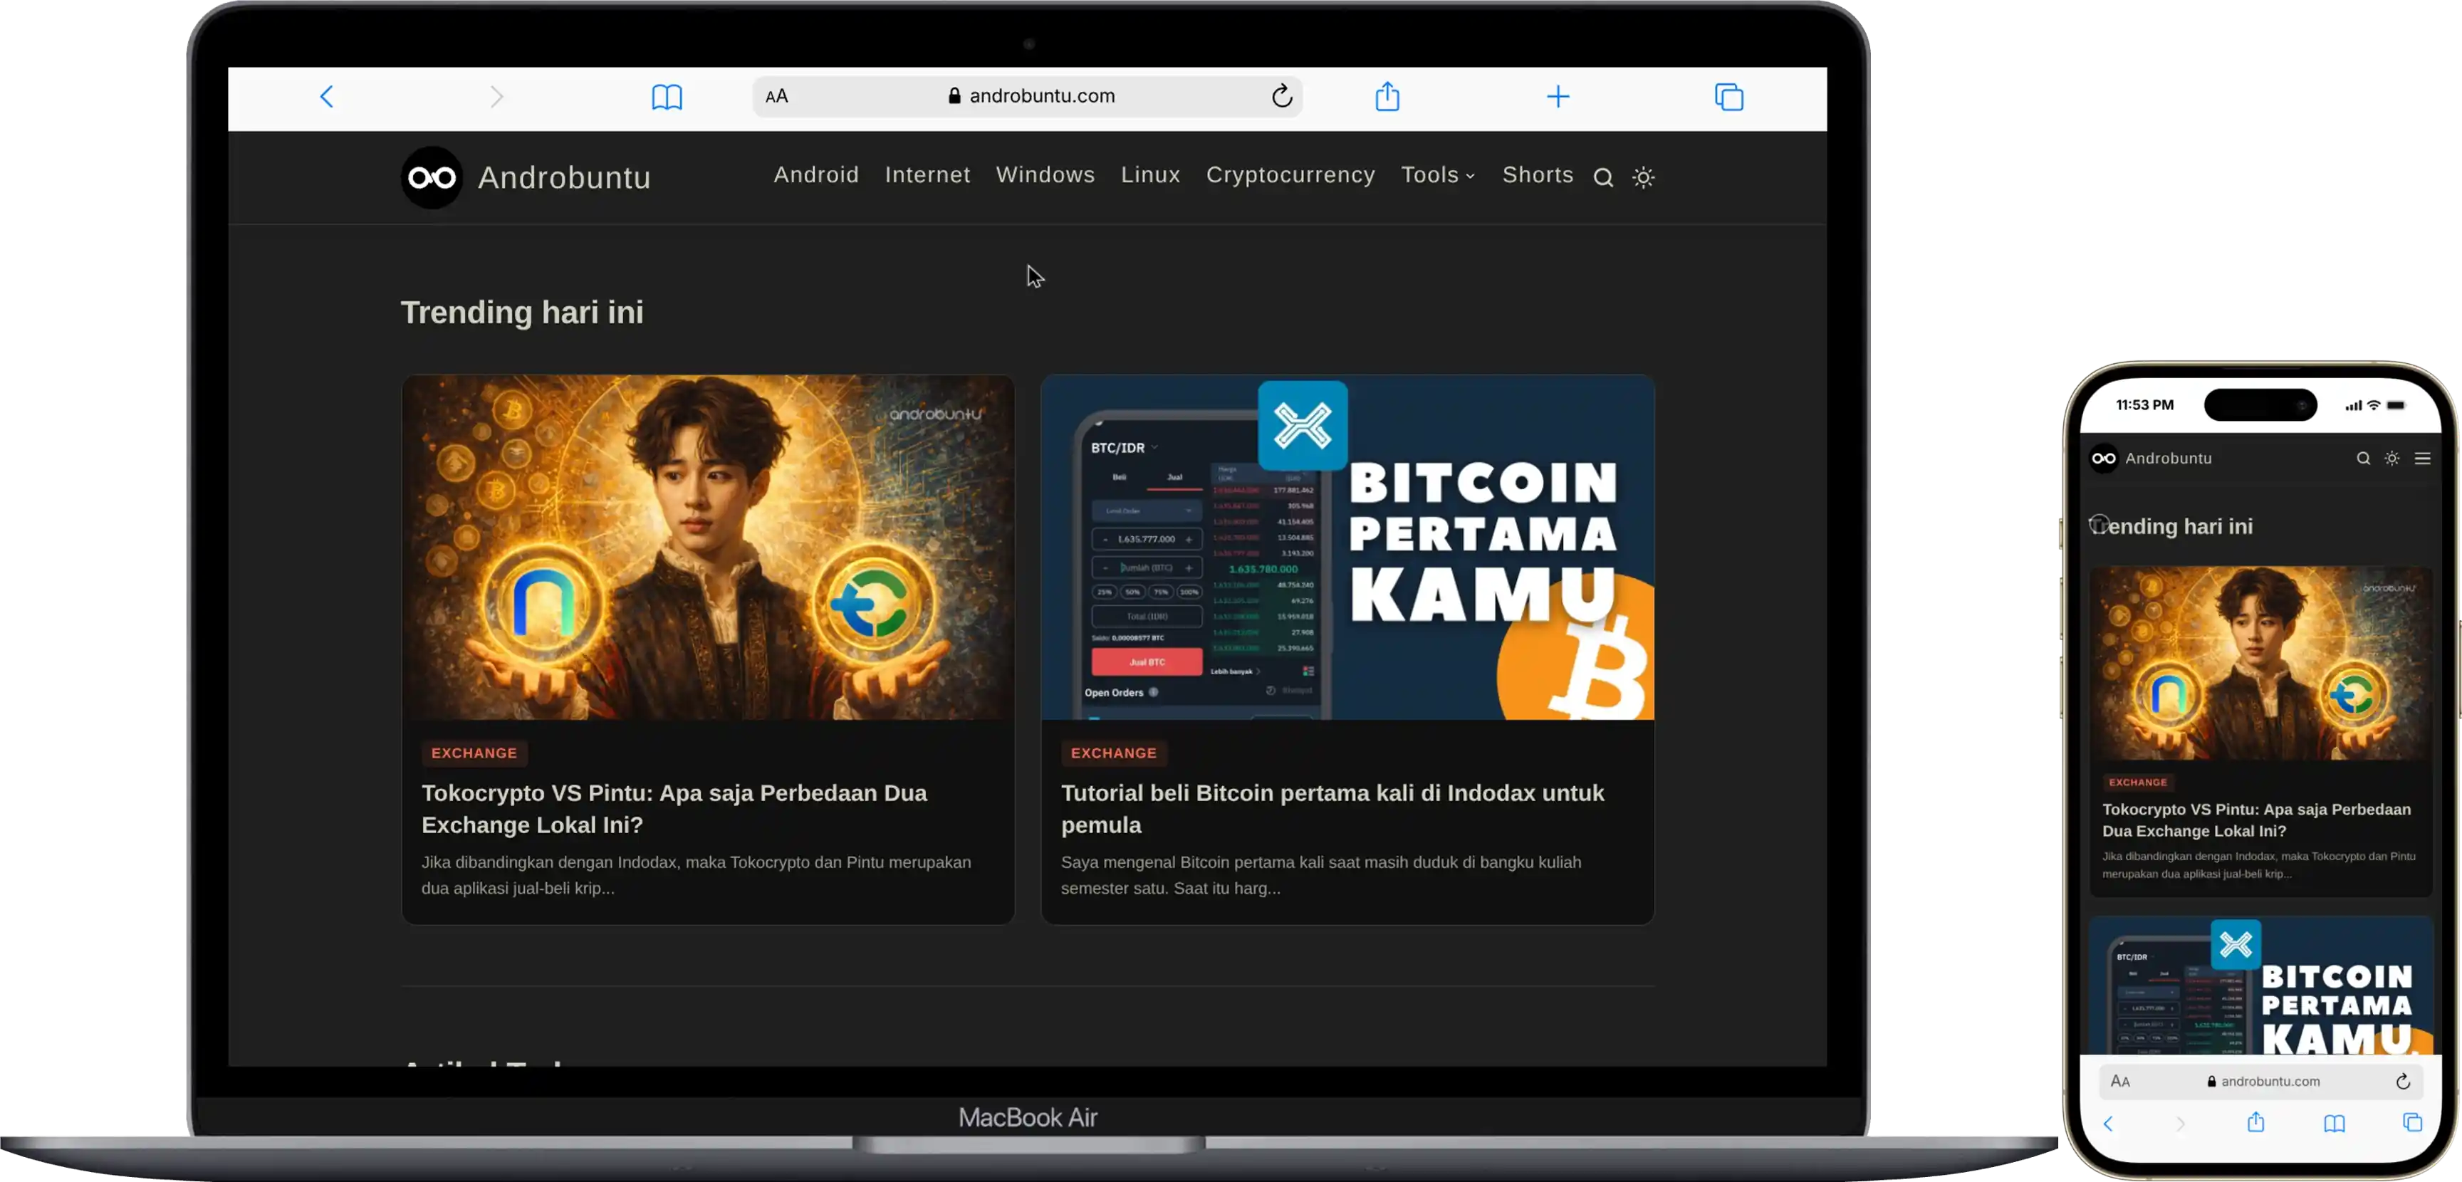
Task: Click iPhone Safari address bar androbuntu.com
Action: [2260, 1081]
